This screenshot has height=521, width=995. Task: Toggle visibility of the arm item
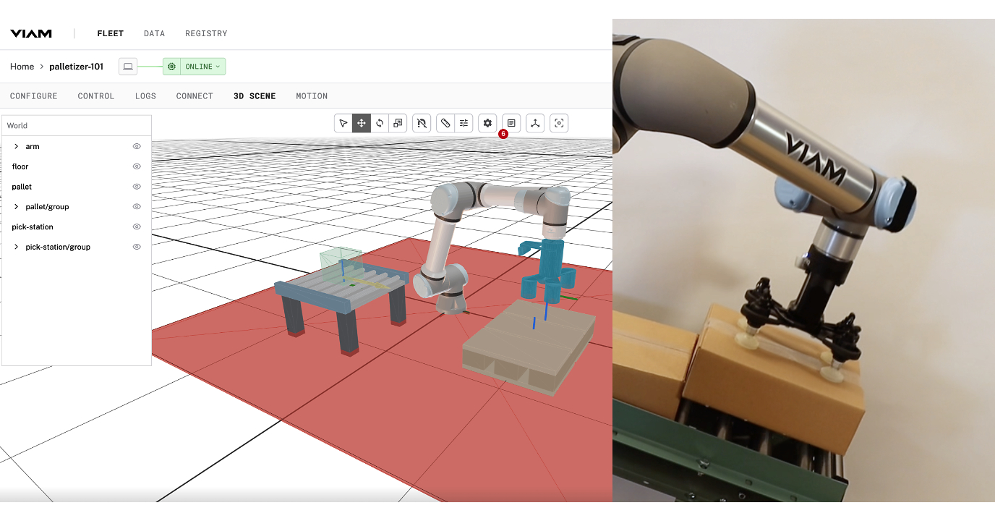(x=137, y=146)
